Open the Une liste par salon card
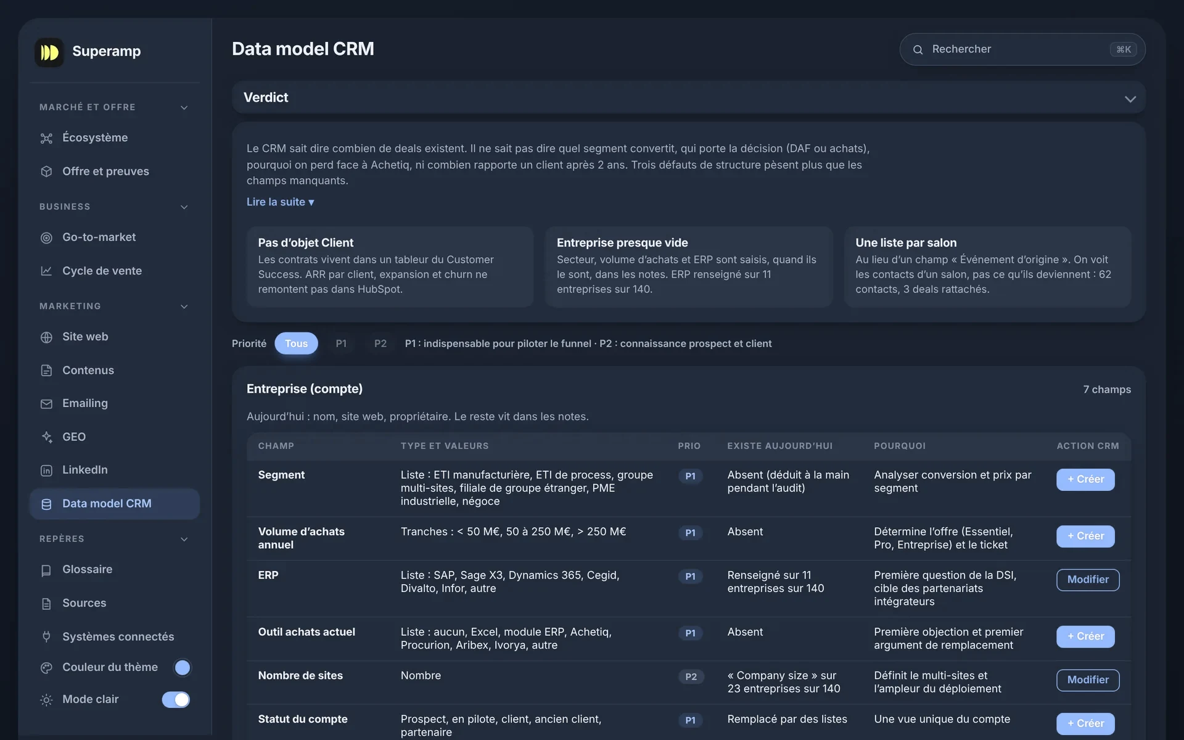This screenshot has height=740, width=1184. tap(987, 266)
